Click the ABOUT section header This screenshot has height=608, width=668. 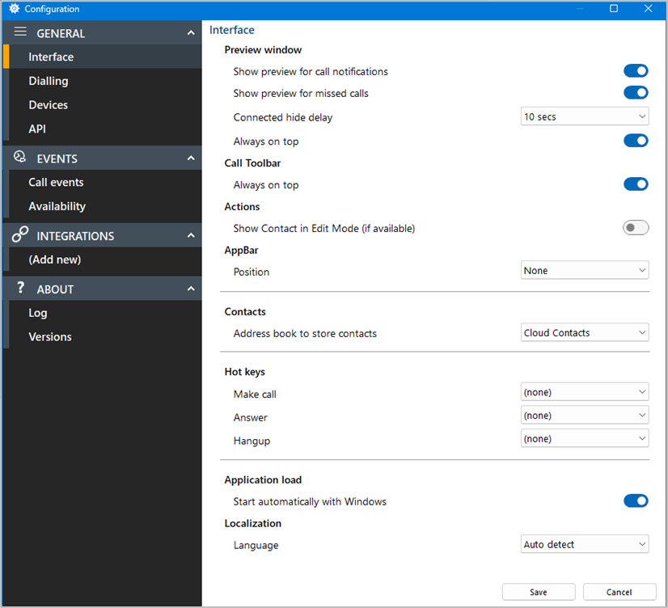[102, 289]
